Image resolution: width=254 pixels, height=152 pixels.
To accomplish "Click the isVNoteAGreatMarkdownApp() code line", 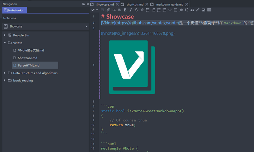I will [x=143, y=111].
